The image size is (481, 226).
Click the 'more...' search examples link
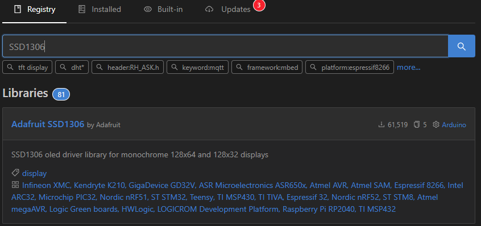coord(409,68)
